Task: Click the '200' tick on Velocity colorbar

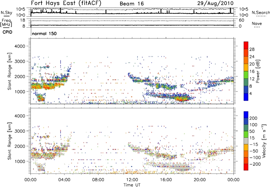Action: point(253,118)
